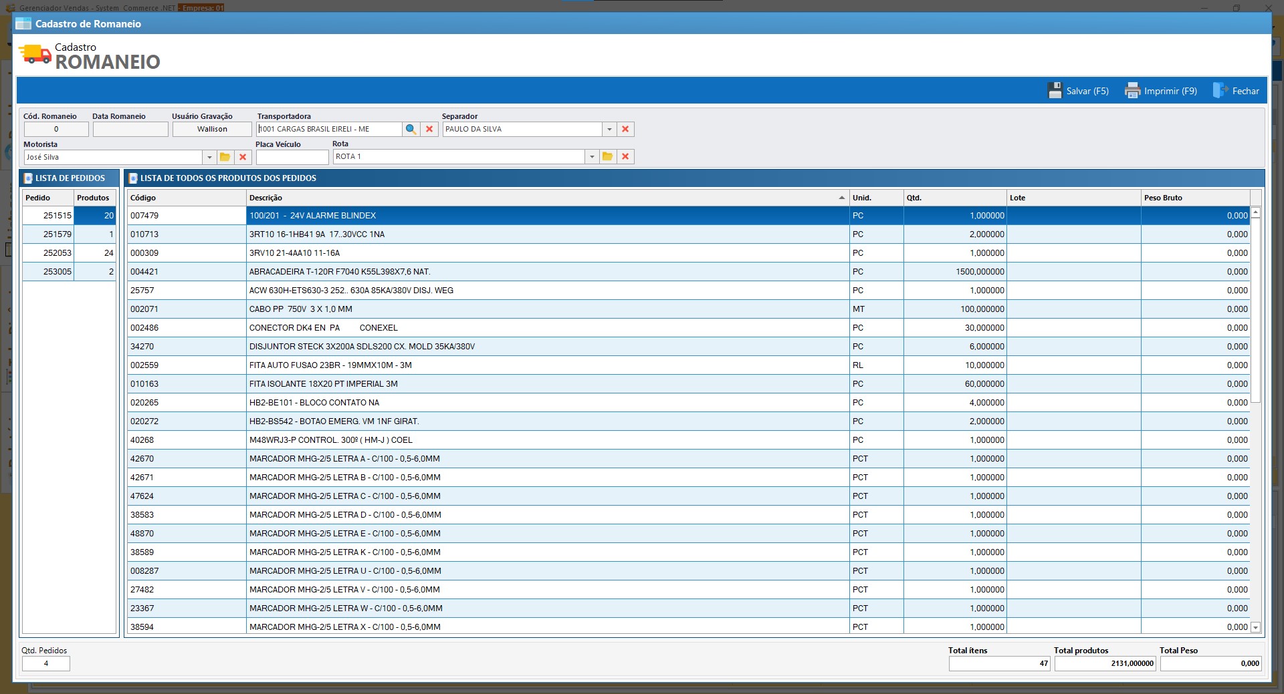The image size is (1284, 694).
Task: Clear the Rota field with red X
Action: pos(625,156)
